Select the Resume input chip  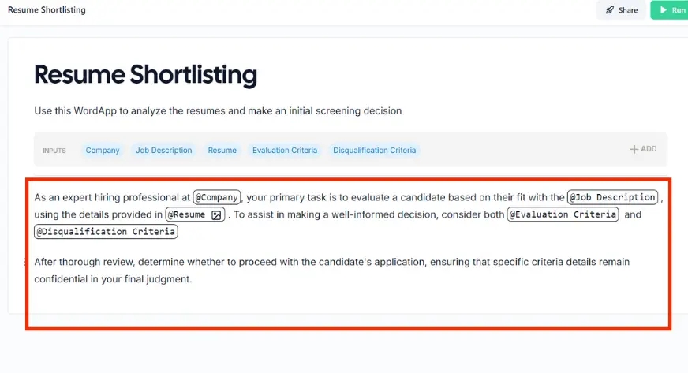click(222, 150)
